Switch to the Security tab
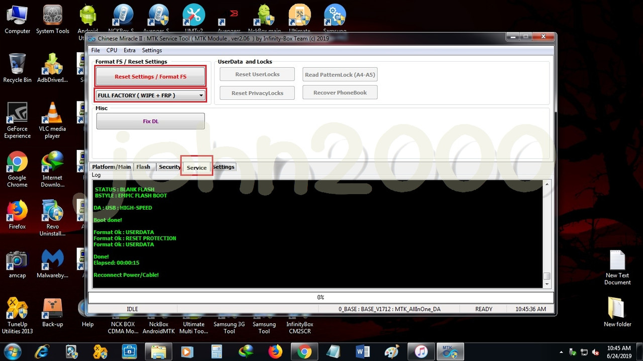This screenshot has height=361, width=643. [170, 167]
